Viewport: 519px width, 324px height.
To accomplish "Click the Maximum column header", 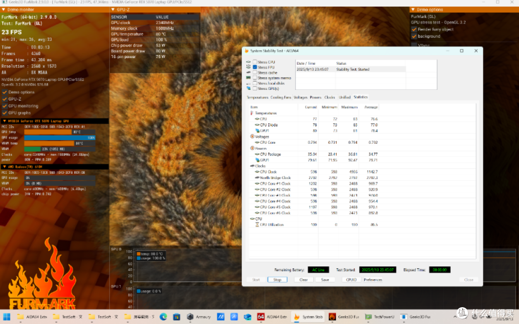I will click(x=349, y=107).
